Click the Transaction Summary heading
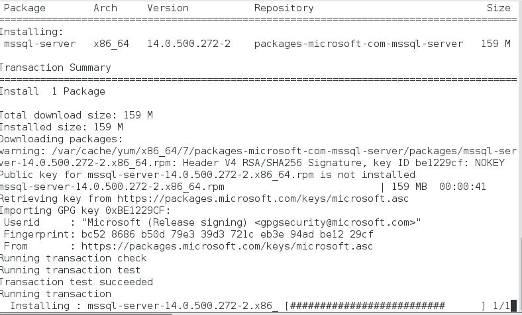522x315 pixels. point(55,67)
